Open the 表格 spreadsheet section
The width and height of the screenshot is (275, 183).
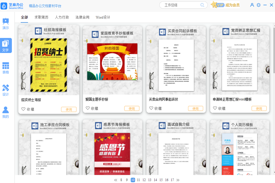pos(5,68)
